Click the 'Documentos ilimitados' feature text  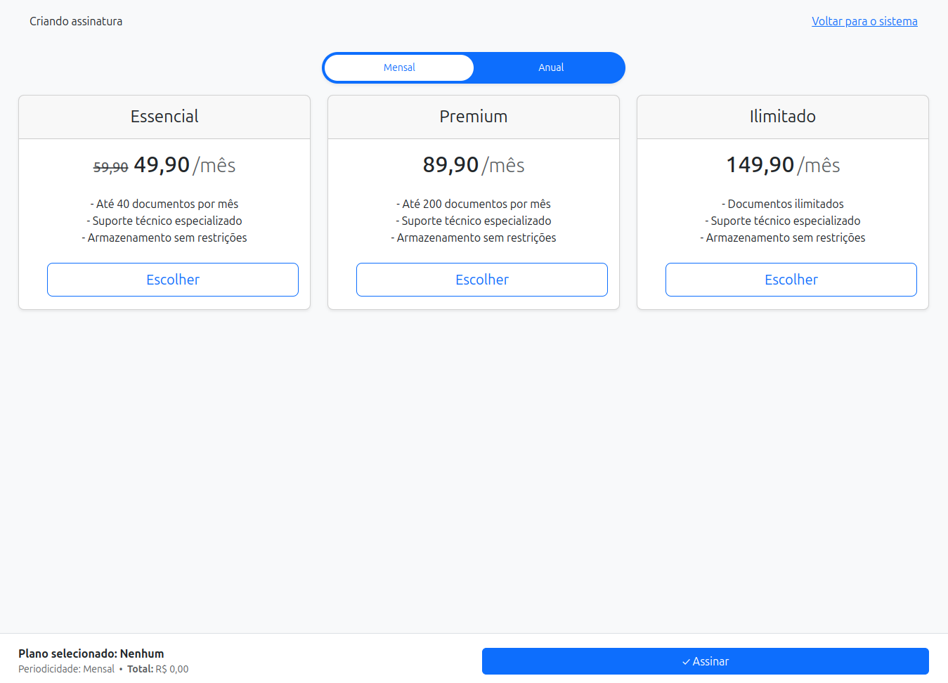[783, 204]
